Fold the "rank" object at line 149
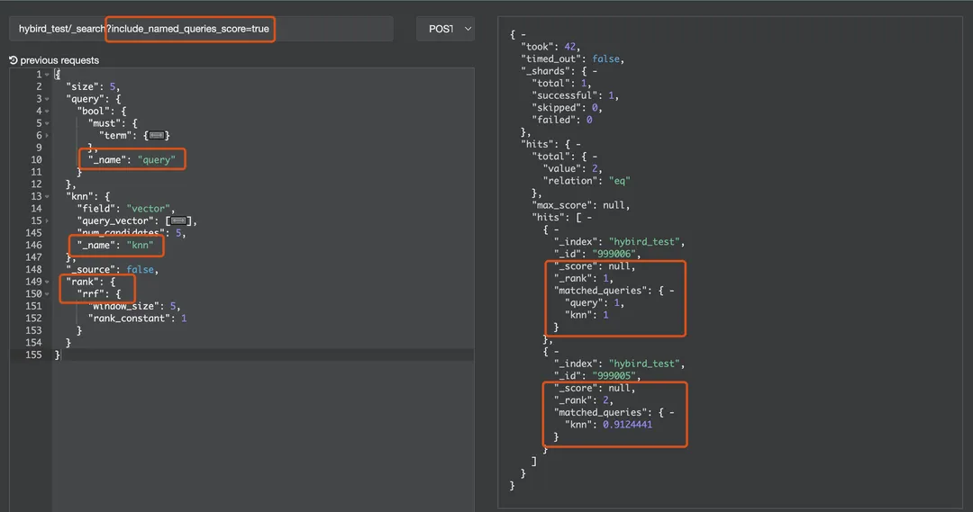Viewport: 973px width, 512px height. tap(47, 282)
